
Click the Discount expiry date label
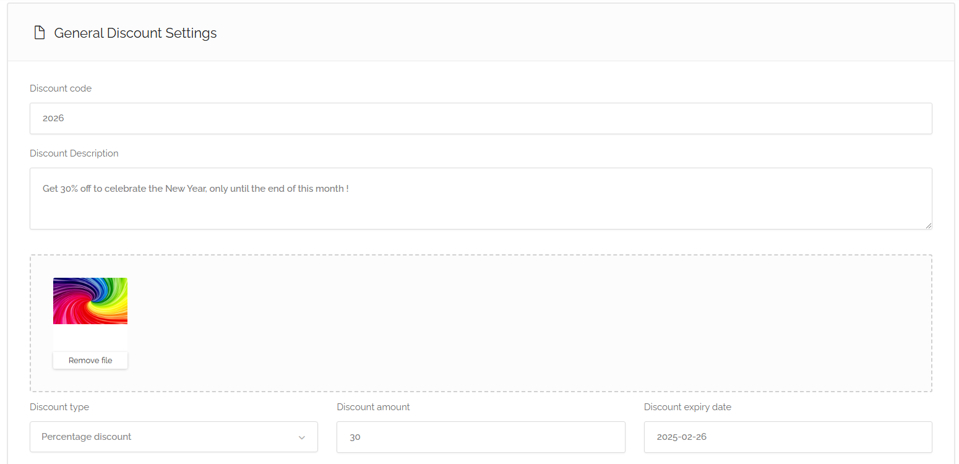pyautogui.click(x=687, y=407)
